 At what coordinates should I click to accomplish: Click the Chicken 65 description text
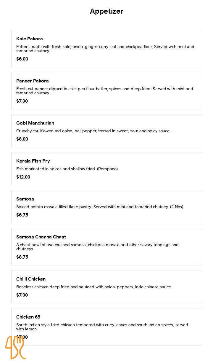coord(102,327)
